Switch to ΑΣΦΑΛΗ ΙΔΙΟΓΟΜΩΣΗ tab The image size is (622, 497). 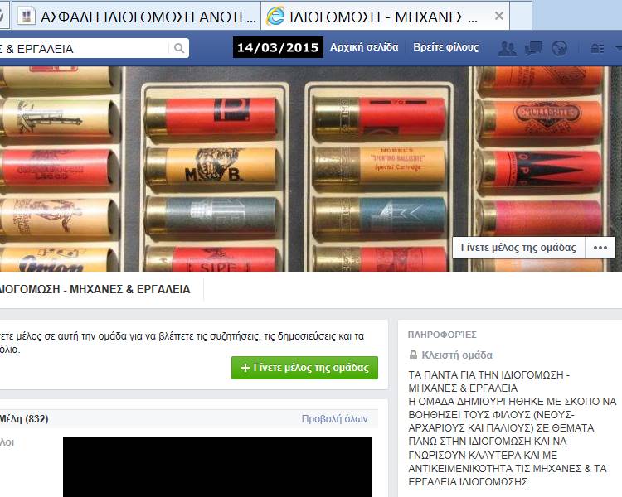(x=136, y=16)
